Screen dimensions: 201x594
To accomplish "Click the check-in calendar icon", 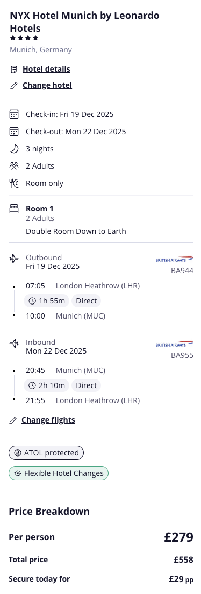I will pyautogui.click(x=14, y=114).
